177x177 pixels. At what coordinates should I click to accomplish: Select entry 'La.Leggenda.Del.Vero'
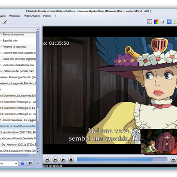click(x=18, y=84)
